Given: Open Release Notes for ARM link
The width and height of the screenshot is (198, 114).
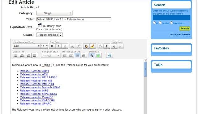Looking at the screenshot, I should click(x=34, y=74).
